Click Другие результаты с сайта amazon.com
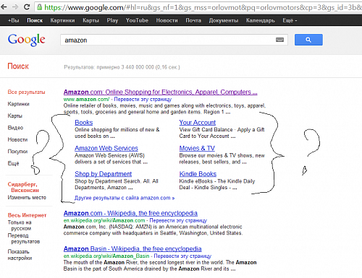 click(125, 198)
